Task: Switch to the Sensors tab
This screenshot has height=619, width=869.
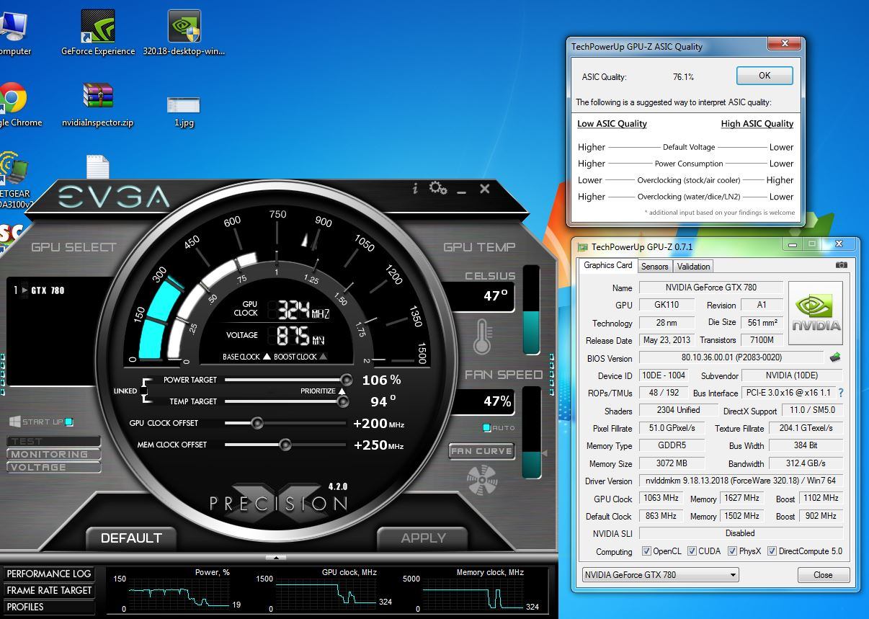Action: (x=654, y=267)
